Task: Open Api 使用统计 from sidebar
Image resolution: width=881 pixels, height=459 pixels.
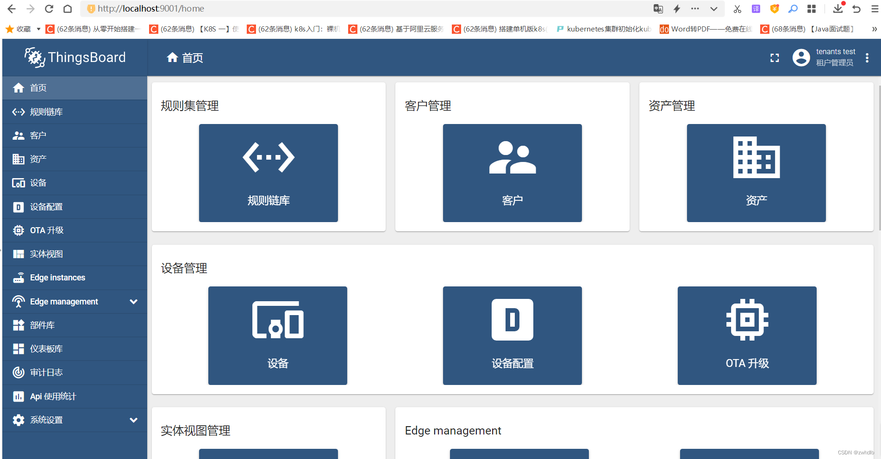Action: click(52, 396)
